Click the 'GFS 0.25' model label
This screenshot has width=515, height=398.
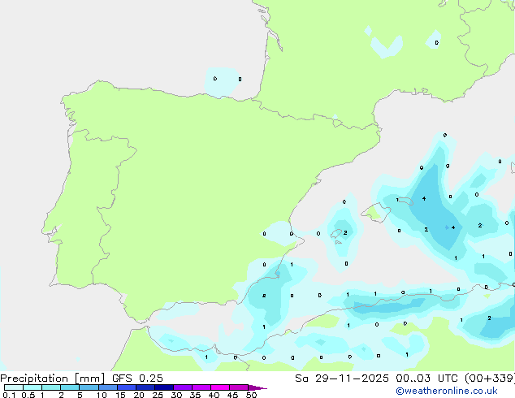pyautogui.click(x=137, y=379)
